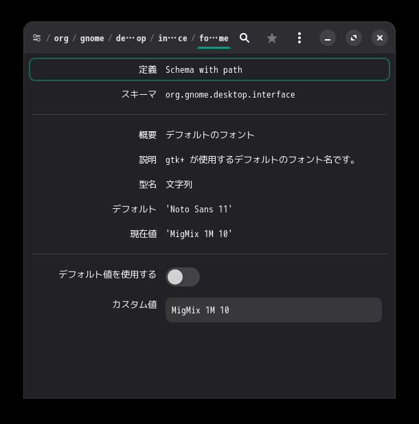
Task: Click the 現在値 value 'MigMix 1M 10'
Action: coord(199,234)
